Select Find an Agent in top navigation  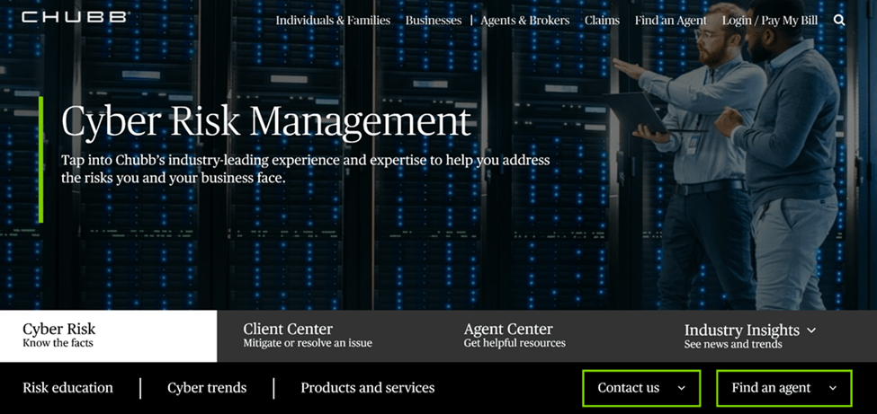click(x=671, y=21)
